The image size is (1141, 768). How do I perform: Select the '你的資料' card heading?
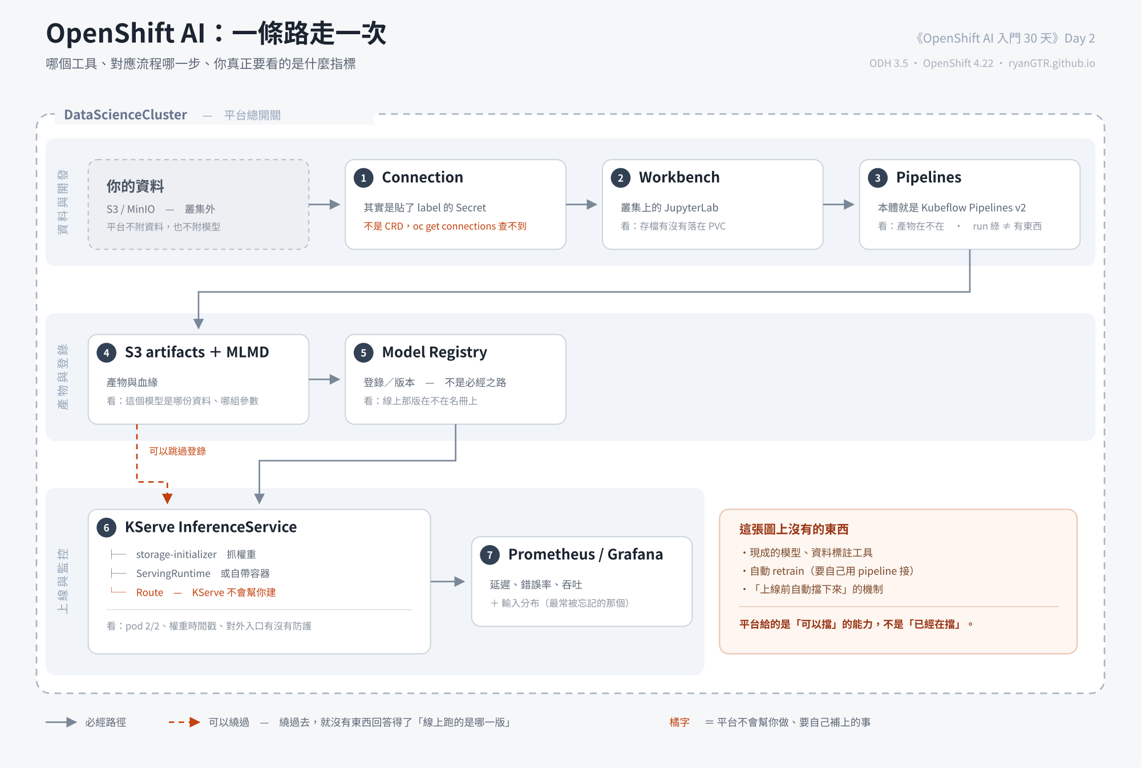coord(135,186)
